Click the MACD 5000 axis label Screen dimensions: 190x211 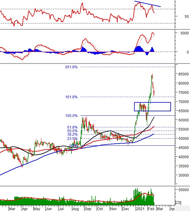pyautogui.click(x=185, y=33)
